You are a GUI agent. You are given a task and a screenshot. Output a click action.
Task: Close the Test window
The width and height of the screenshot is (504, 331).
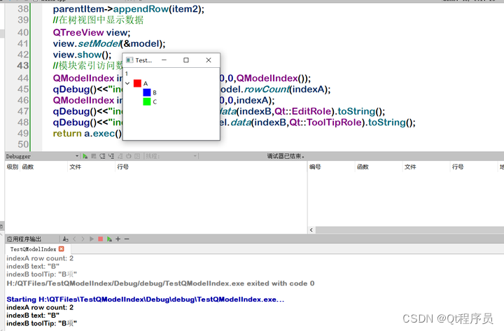coord(209,60)
